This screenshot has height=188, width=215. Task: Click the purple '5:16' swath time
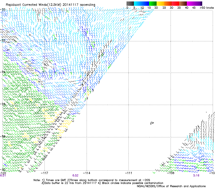[x=196, y=176]
